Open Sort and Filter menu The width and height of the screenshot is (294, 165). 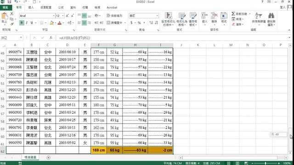tap(259, 19)
